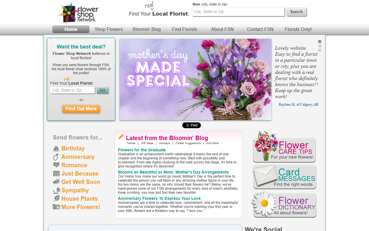Go to Bloomin' Blog in navigation
This screenshot has width=369, height=231.
tap(146, 29)
